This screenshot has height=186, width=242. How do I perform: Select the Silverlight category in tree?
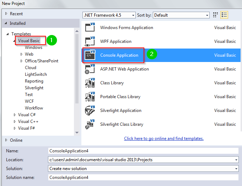click(34, 88)
